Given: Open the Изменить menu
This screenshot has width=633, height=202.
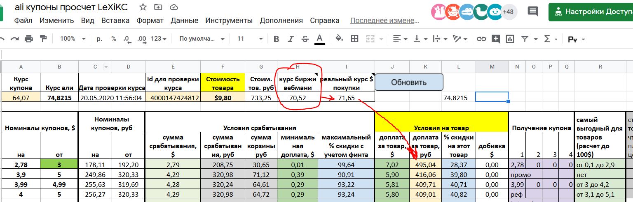Looking at the screenshot, I should tap(57, 21).
